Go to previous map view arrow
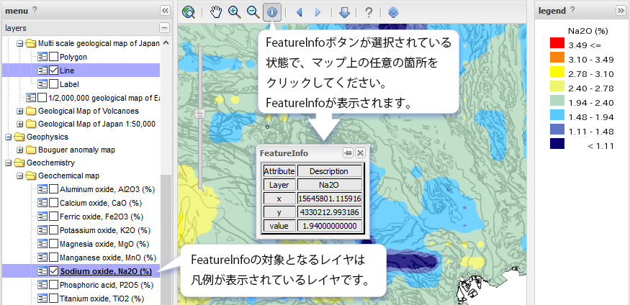The height and width of the screenshot is (305, 630). (x=300, y=12)
